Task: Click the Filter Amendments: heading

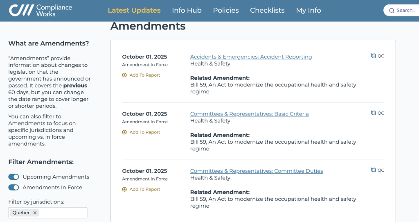Action: click(41, 162)
